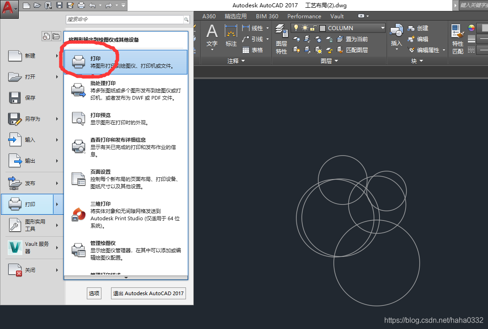
Task: Switch to the 精选应用 ribbon tab
Action: point(236,16)
